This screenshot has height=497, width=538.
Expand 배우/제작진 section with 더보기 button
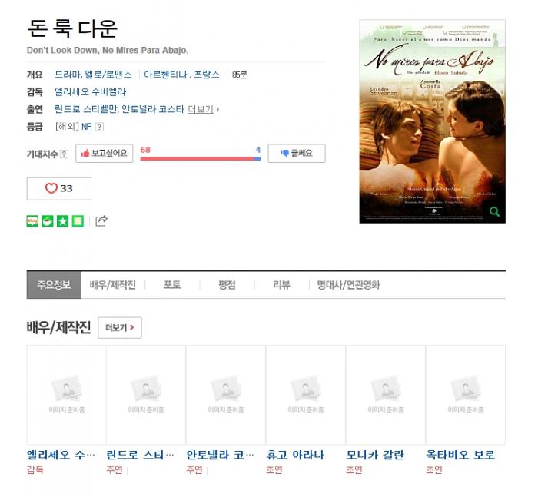(120, 327)
